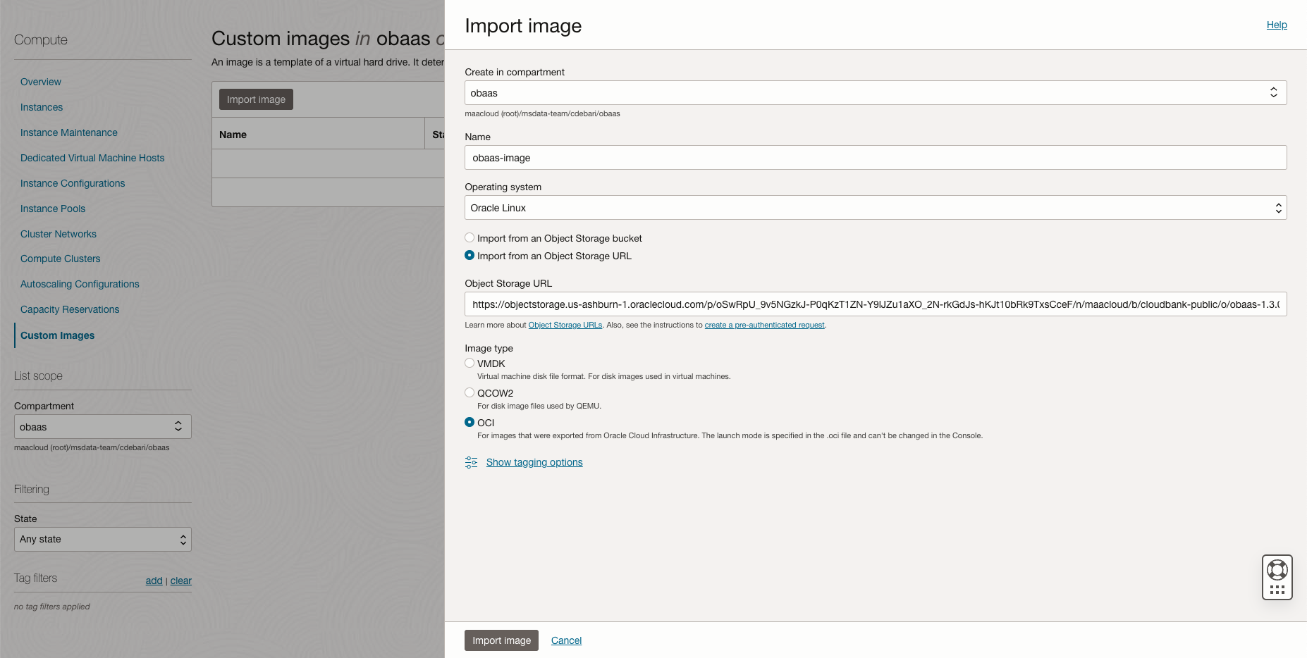Screen dimensions: 1307x658
Task: Open the tagging options icon next to Show tagging options
Action: point(471,462)
